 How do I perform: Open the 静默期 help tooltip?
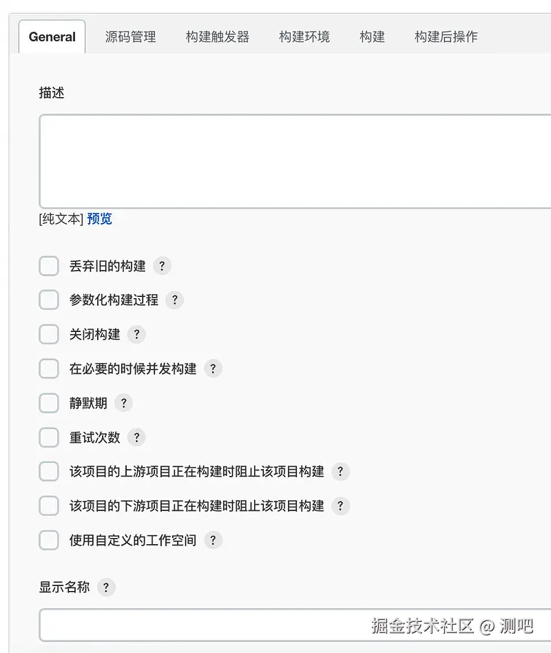[x=123, y=404]
